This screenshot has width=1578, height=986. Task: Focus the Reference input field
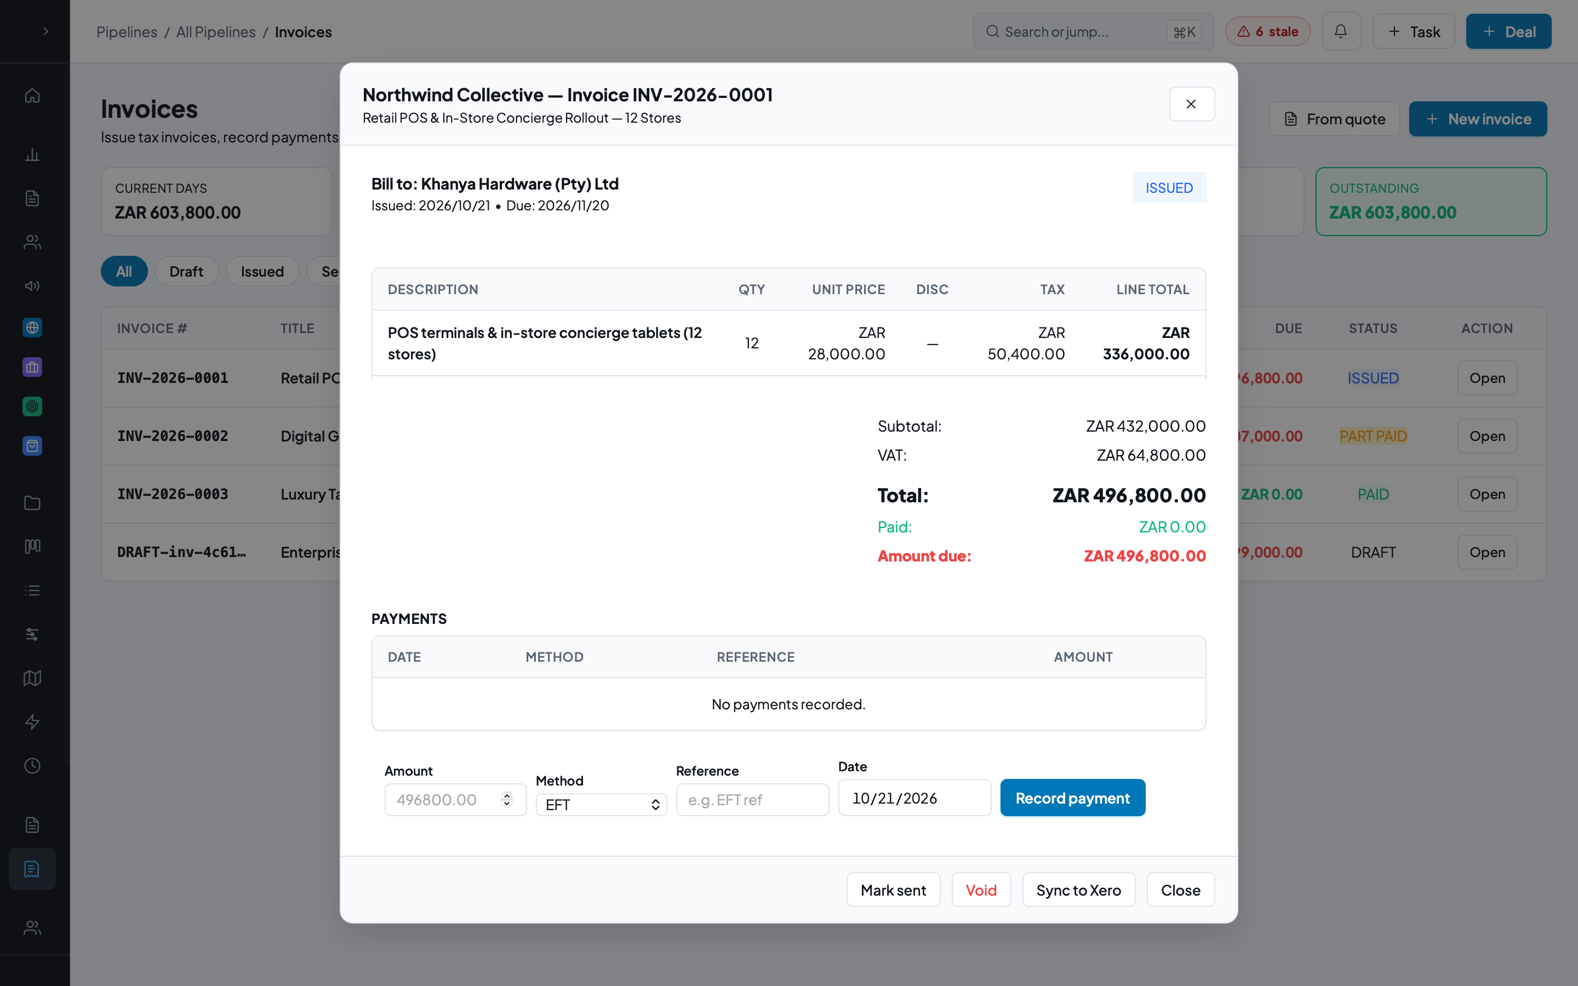(x=752, y=800)
